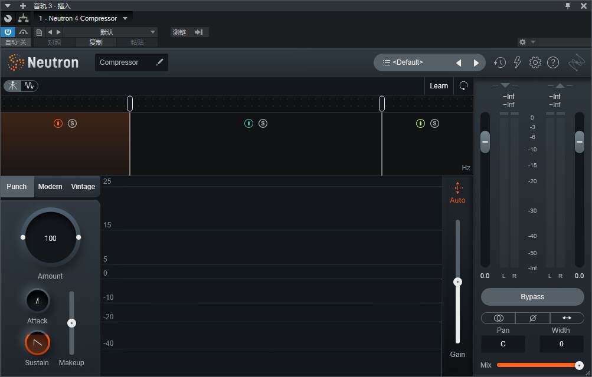
Task: Click the 复制 copy button
Action: point(96,42)
